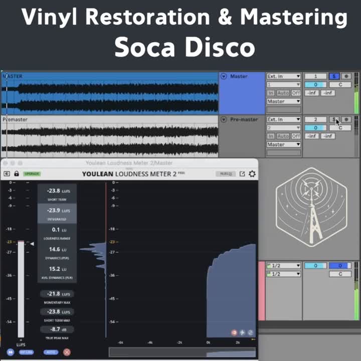Click LUFS label under the meter bar
361x361 pixels.
21,344
